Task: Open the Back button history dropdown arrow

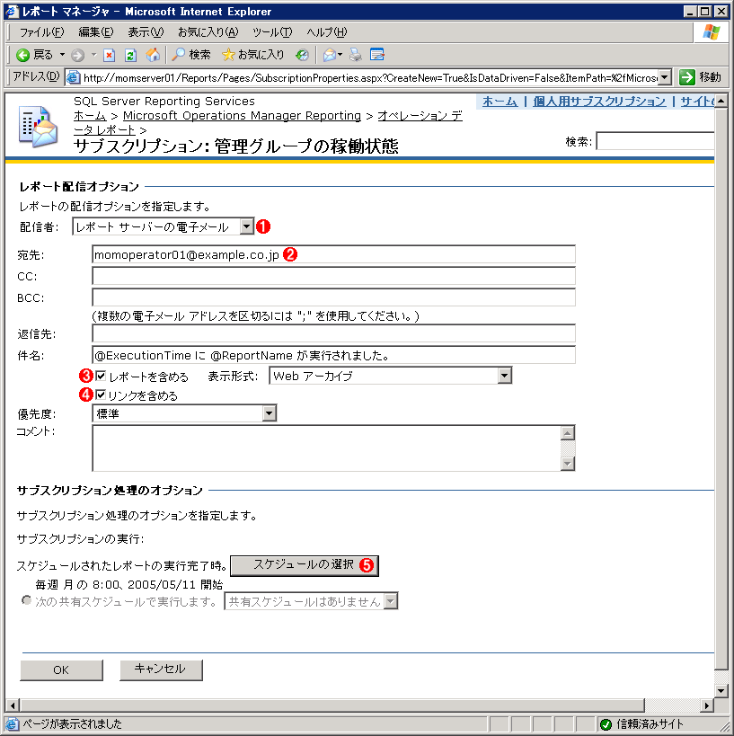Action: 62,55
